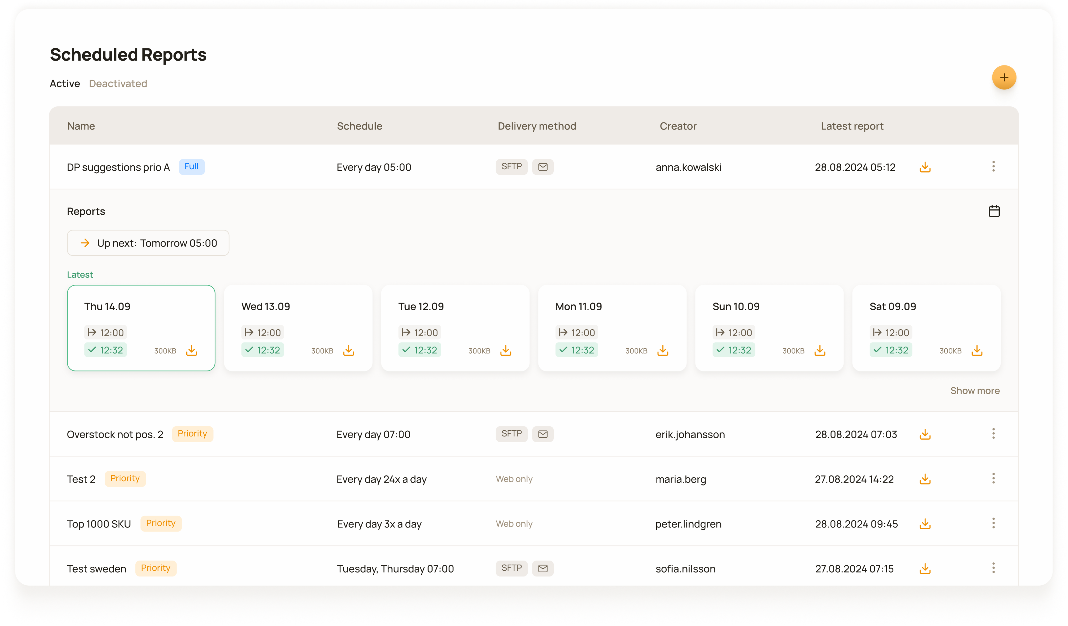Download the Tue 12.09 report file
Image resolution: width=1068 pixels, height=626 pixels.
506,350
